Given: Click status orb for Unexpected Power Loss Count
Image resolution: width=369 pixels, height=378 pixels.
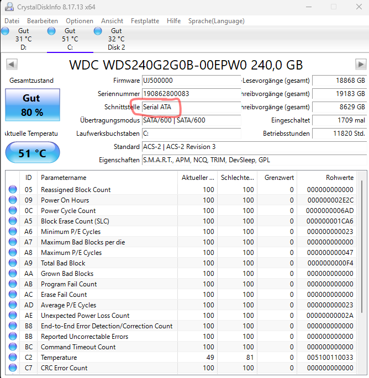Looking at the screenshot, I should coord(13,315).
